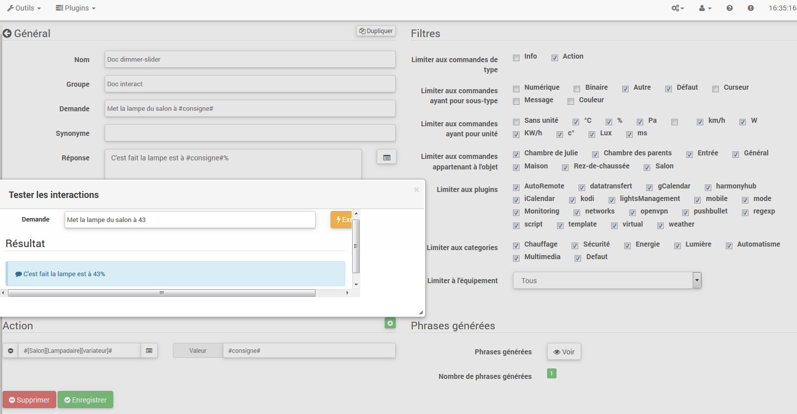797x414 pixels.
Task: Click the exclamation alert icon in top bar
Action: tap(750, 8)
